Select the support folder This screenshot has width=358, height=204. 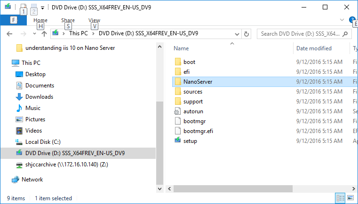(x=193, y=102)
